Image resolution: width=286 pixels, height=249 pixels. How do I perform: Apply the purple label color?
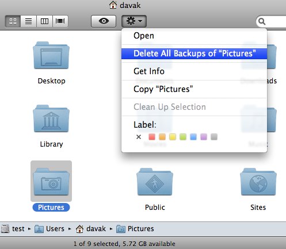(204, 137)
